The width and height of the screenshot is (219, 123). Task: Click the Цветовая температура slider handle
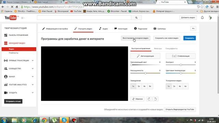(x=181, y=73)
